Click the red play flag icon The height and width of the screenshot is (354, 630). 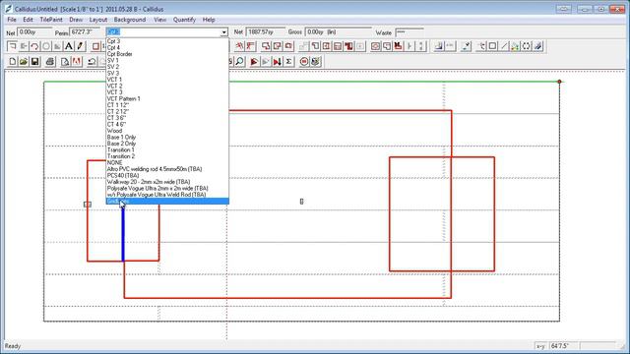click(254, 61)
